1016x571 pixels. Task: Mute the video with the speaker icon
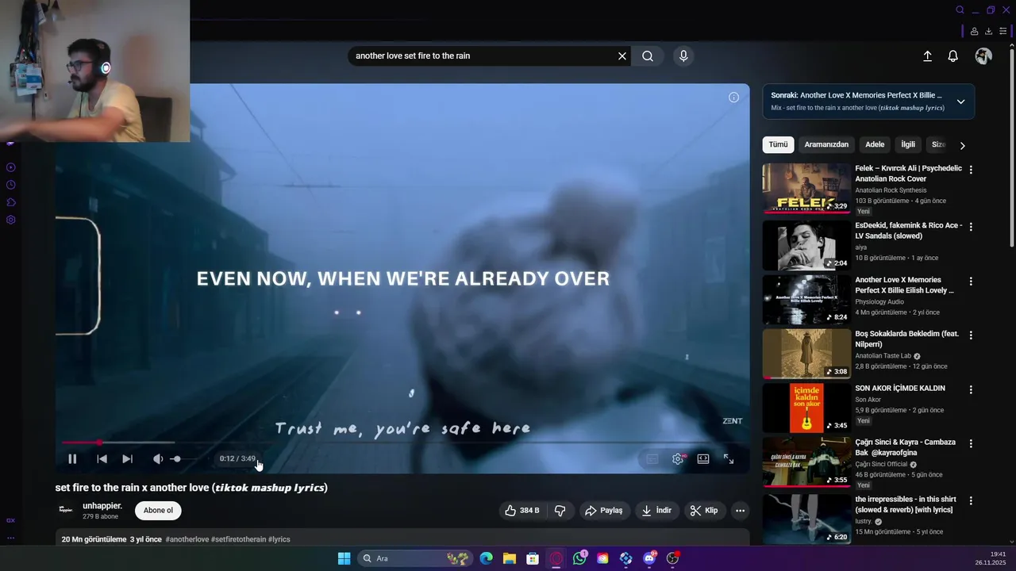coord(157,458)
